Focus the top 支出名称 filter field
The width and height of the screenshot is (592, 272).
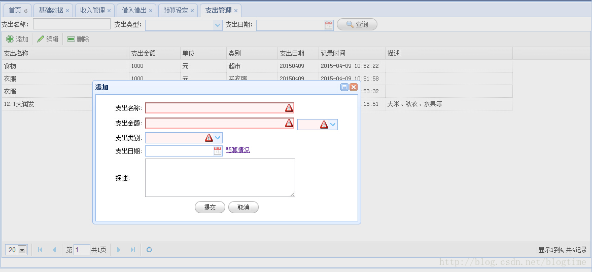click(72, 24)
